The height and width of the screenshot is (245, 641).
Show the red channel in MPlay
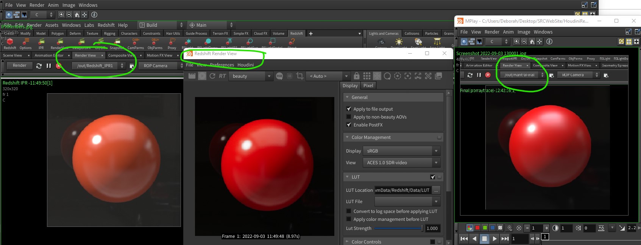pos(477,228)
